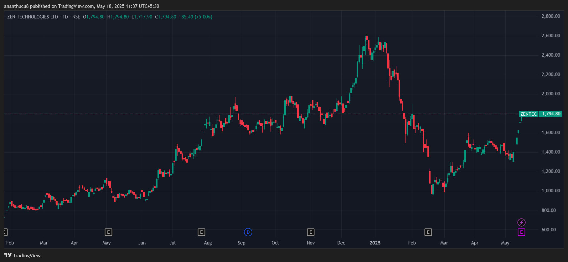The height and width of the screenshot is (262, 568).
Task: Click the ananthucu8 publisher name in header
Action: [16, 6]
